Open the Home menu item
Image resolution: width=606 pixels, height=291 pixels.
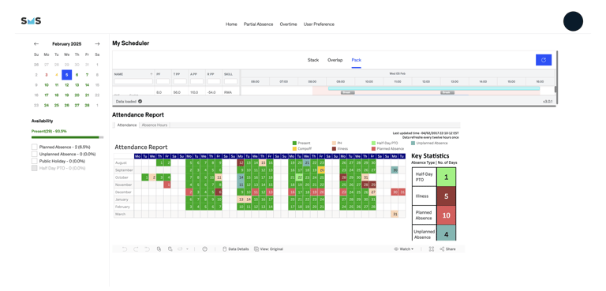click(x=231, y=24)
